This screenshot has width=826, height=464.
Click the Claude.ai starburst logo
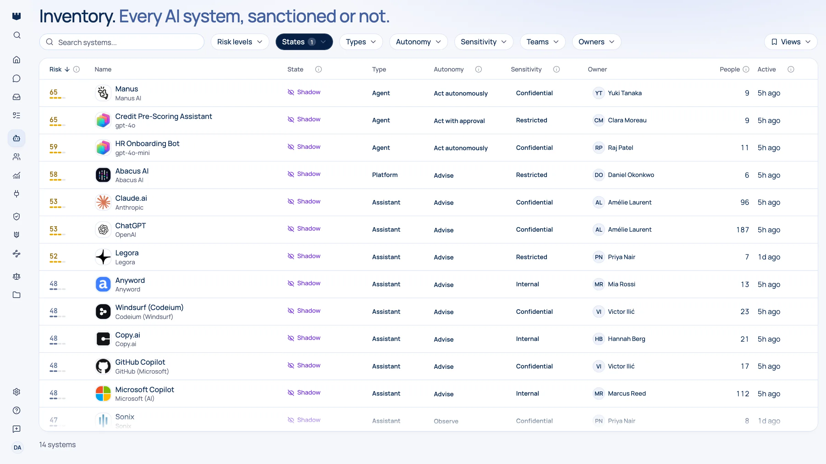pyautogui.click(x=103, y=202)
